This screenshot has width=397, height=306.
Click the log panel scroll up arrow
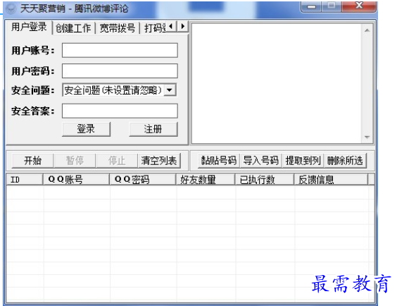[x=367, y=30]
